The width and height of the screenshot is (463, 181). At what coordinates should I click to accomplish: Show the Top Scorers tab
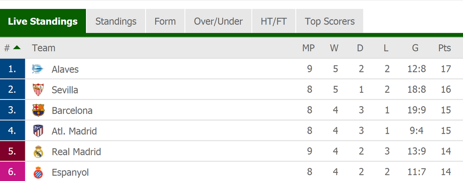(330, 21)
